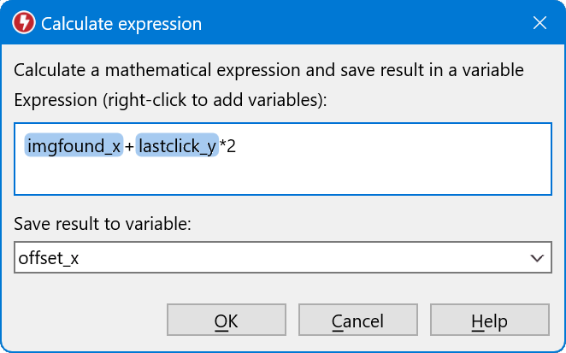The height and width of the screenshot is (353, 566).
Task: Click the "Expression (right-click to add variables)" label
Action: click(x=171, y=99)
